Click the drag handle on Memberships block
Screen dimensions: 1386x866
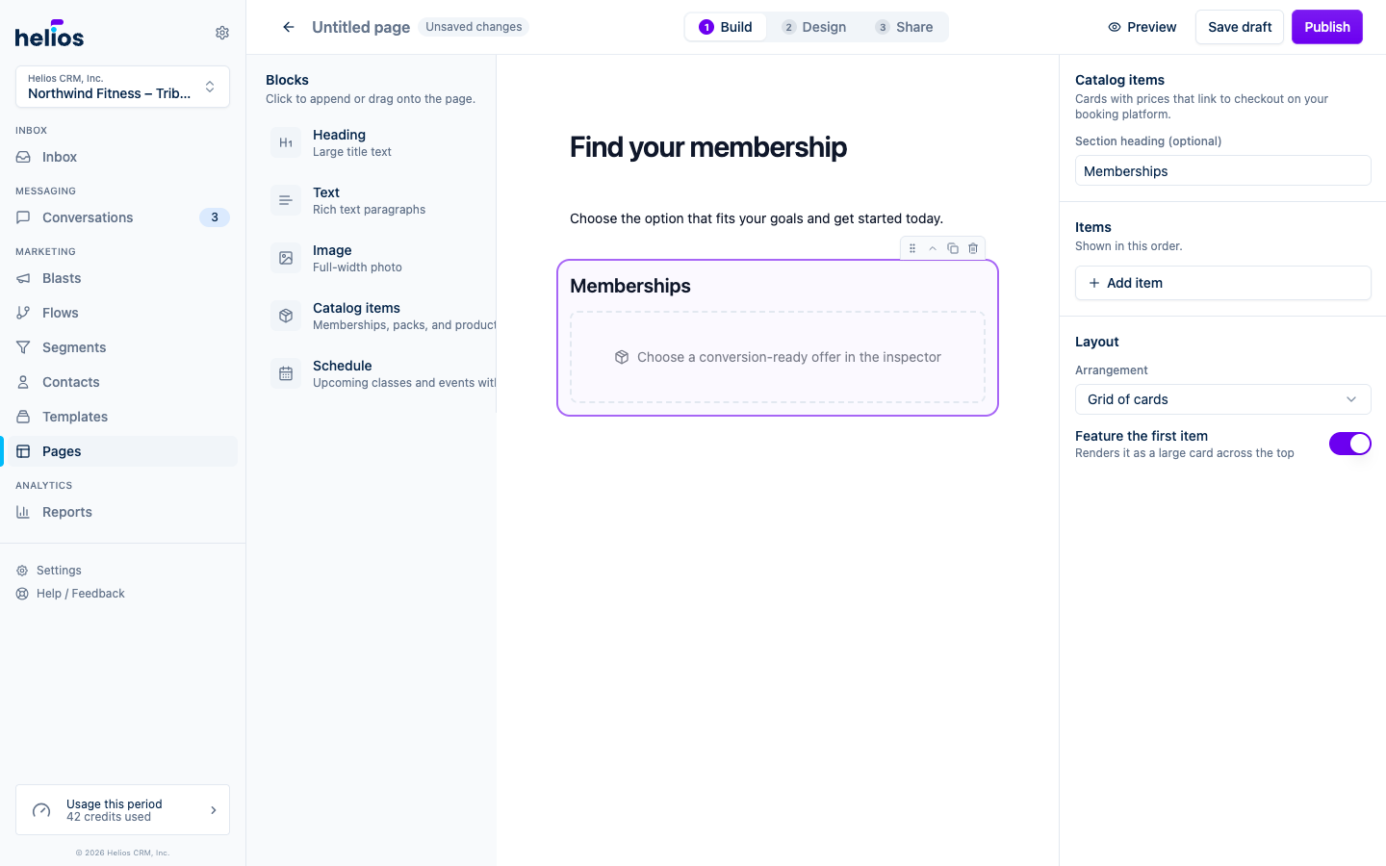click(x=912, y=248)
